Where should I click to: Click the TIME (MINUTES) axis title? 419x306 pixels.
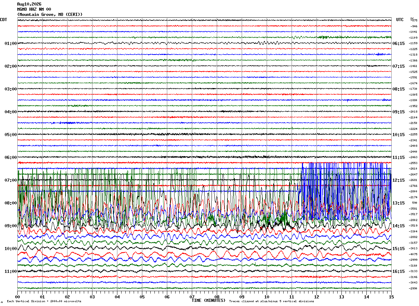(x=208, y=300)
